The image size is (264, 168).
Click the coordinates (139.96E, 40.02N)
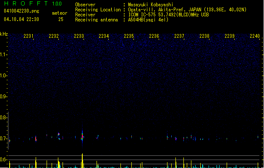tap(225, 10)
